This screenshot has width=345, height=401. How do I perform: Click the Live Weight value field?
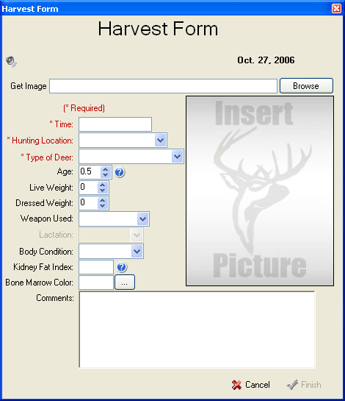(x=88, y=188)
